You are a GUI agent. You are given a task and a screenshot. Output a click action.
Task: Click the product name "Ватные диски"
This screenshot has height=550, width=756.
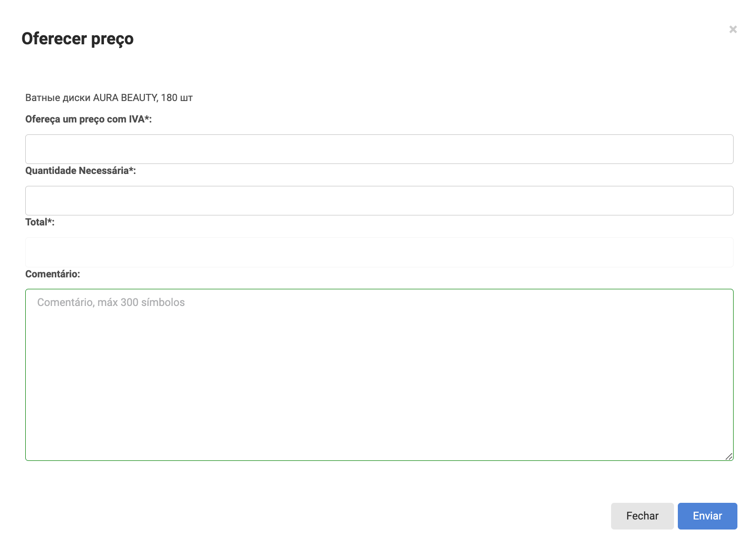[58, 98]
